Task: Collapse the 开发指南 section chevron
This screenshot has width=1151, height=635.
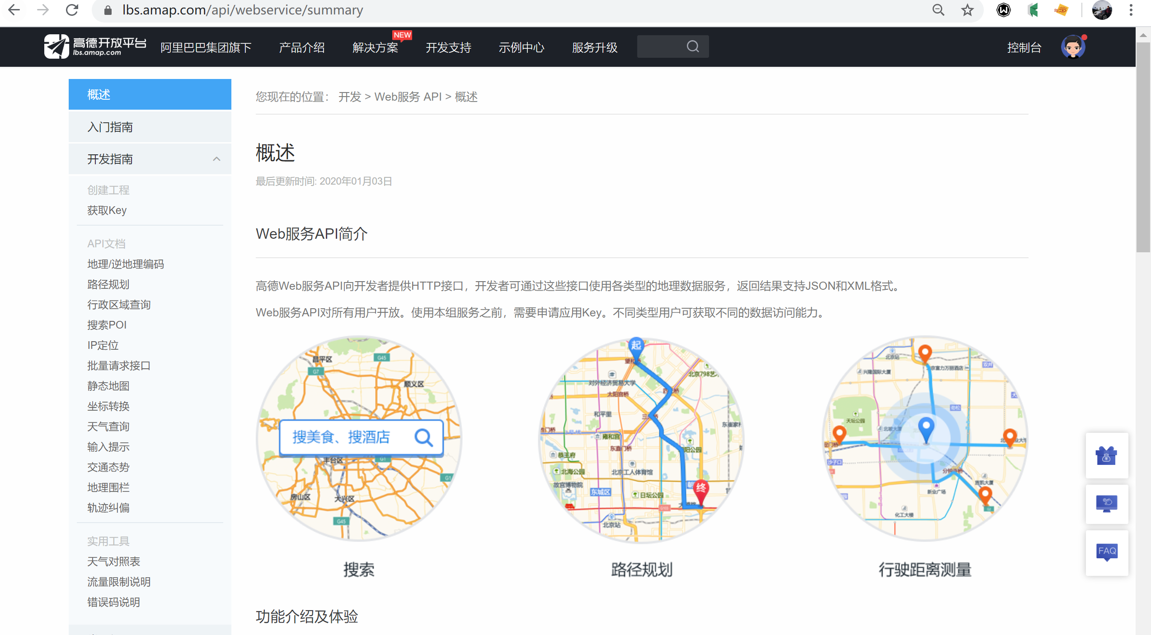Action: coord(216,159)
